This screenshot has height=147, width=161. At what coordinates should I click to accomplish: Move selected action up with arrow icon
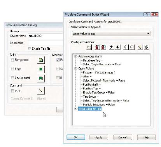(112, 47)
